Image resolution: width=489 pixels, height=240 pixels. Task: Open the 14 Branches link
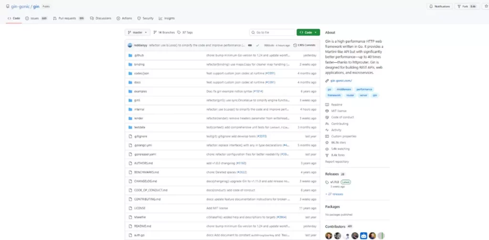tap(164, 33)
